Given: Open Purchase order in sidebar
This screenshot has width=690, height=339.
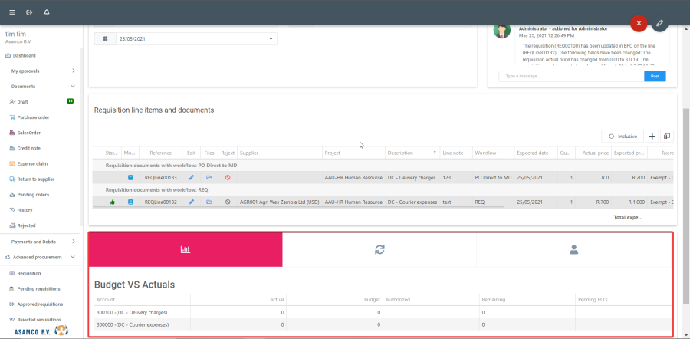Looking at the screenshot, I should [33, 117].
